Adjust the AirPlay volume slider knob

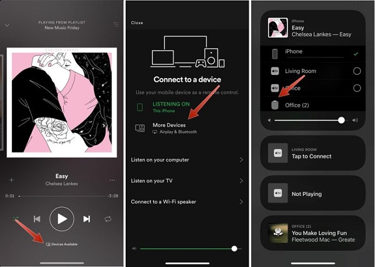pos(341,120)
